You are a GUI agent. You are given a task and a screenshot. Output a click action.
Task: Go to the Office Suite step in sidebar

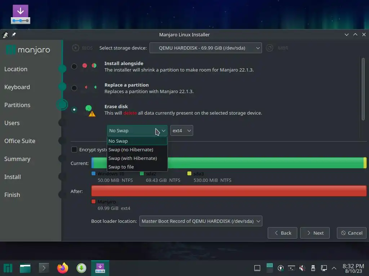[20, 141]
